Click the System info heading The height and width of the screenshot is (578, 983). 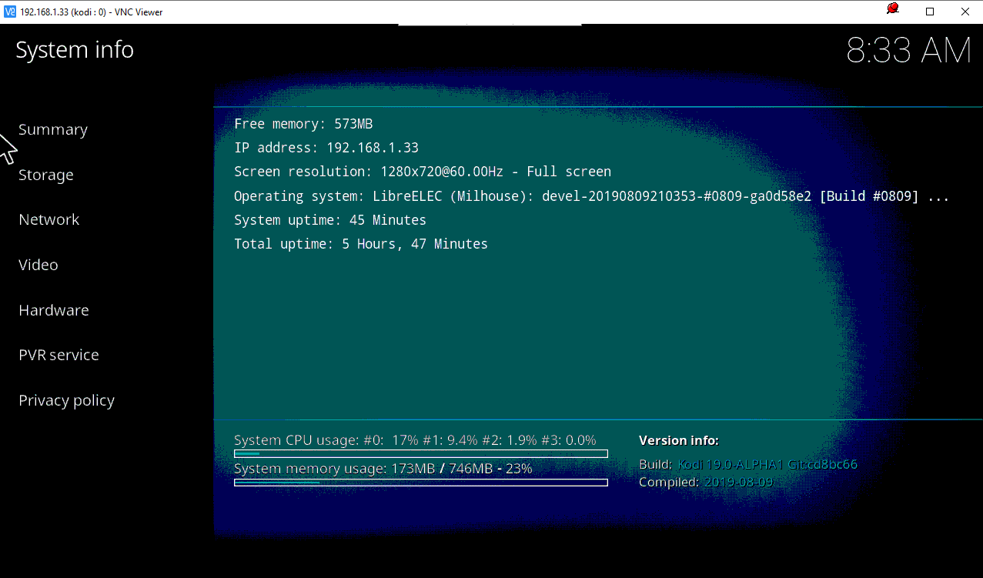75,50
